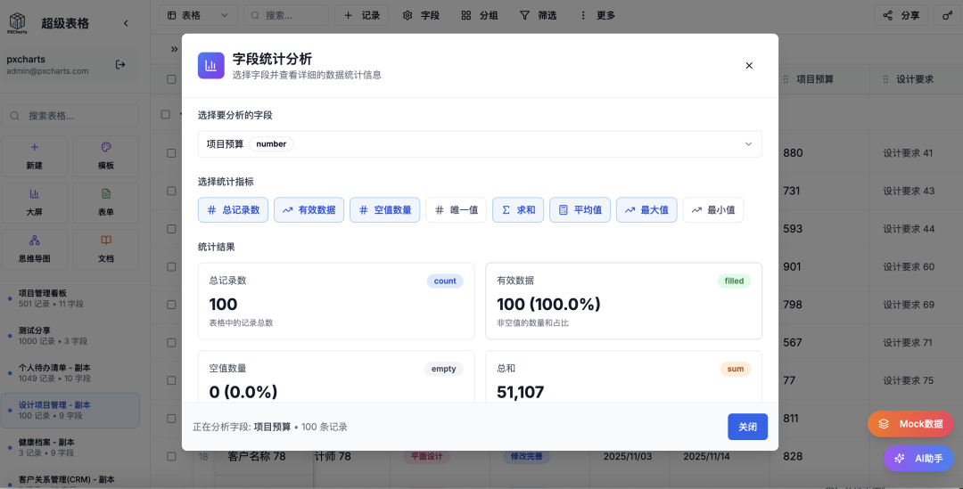Image resolution: width=963 pixels, height=489 pixels.
Task: Select the 设计项目管理 - 副本 table
Action: [x=70, y=411]
